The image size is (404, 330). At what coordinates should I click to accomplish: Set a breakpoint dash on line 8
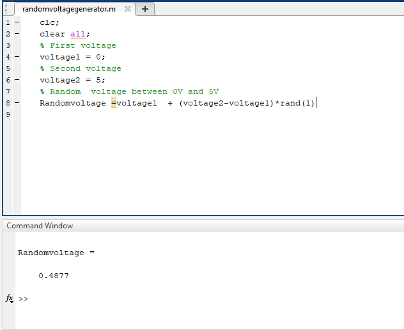click(x=17, y=103)
